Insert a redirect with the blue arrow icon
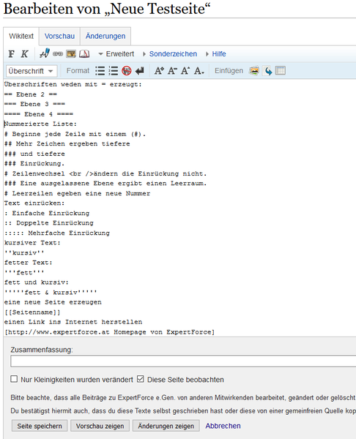 click(268, 71)
